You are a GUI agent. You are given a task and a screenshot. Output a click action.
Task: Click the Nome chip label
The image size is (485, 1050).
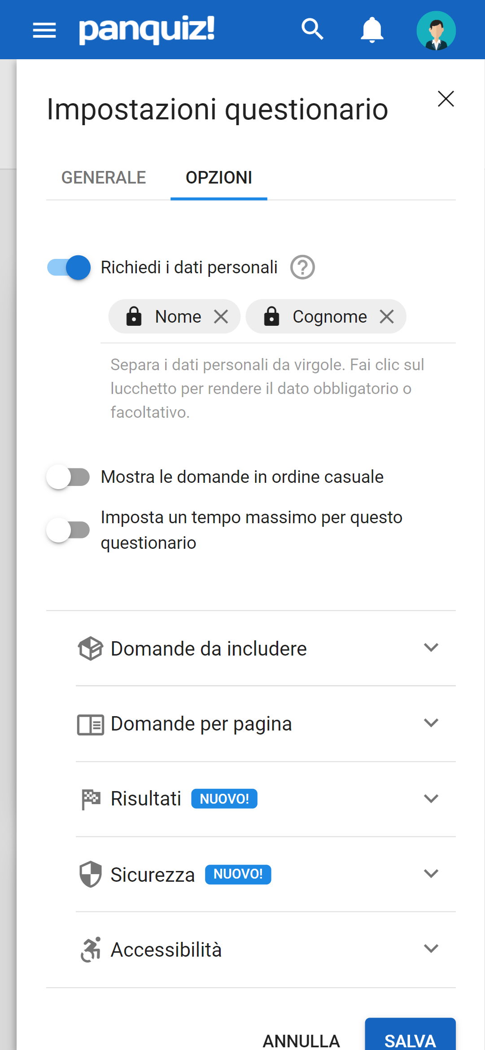coord(178,317)
